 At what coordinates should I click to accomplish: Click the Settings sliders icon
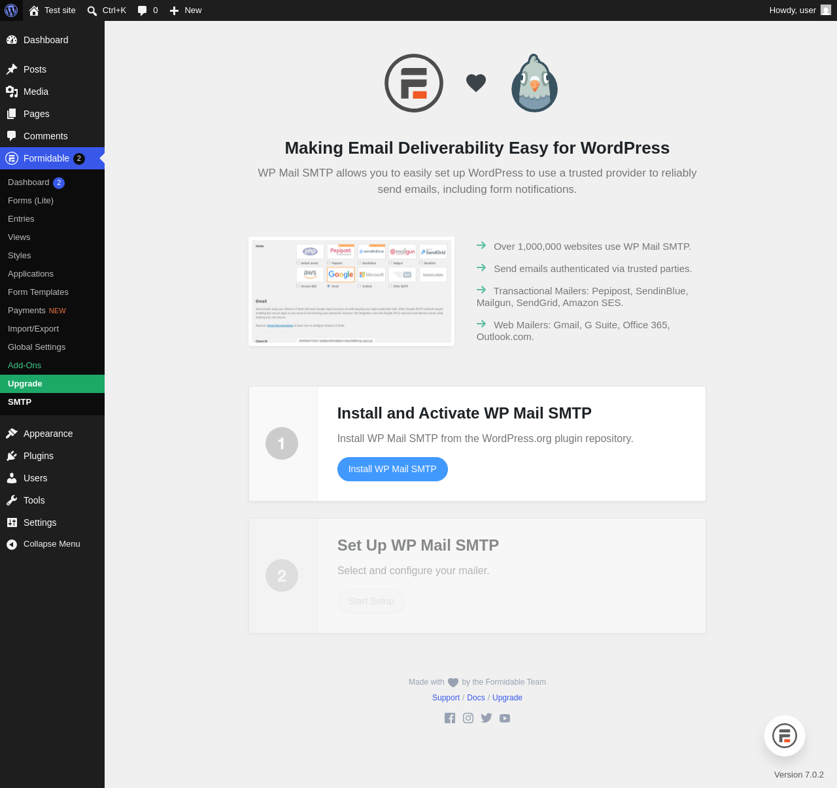point(12,522)
